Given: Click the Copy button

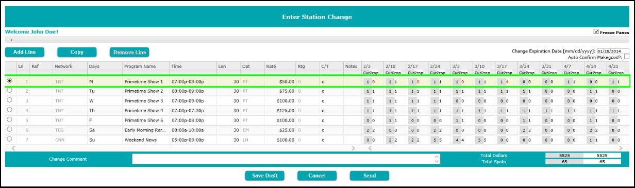Looking at the screenshot, I should click(x=77, y=52).
